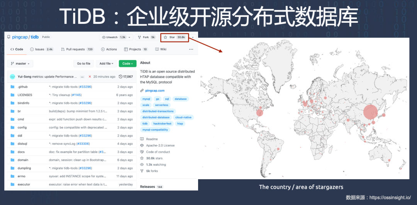Open the ddl folder icon
417x205 pixels.
(12, 136)
